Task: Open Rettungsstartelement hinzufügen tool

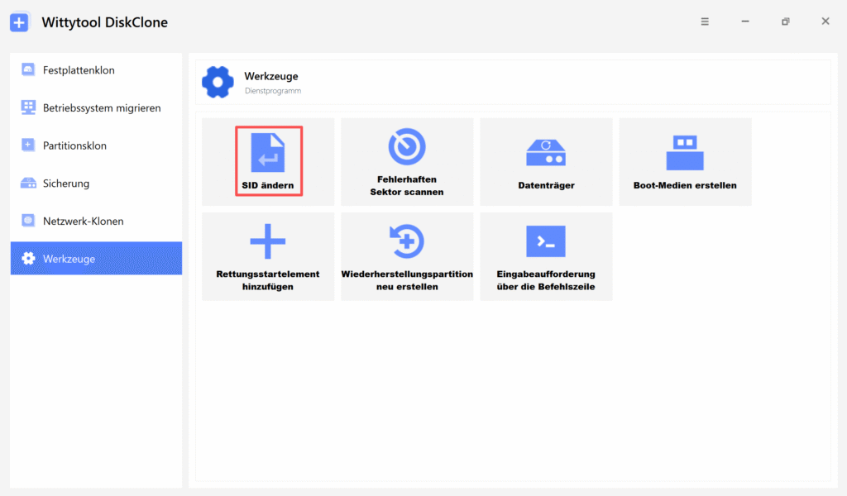Action: 268,256
